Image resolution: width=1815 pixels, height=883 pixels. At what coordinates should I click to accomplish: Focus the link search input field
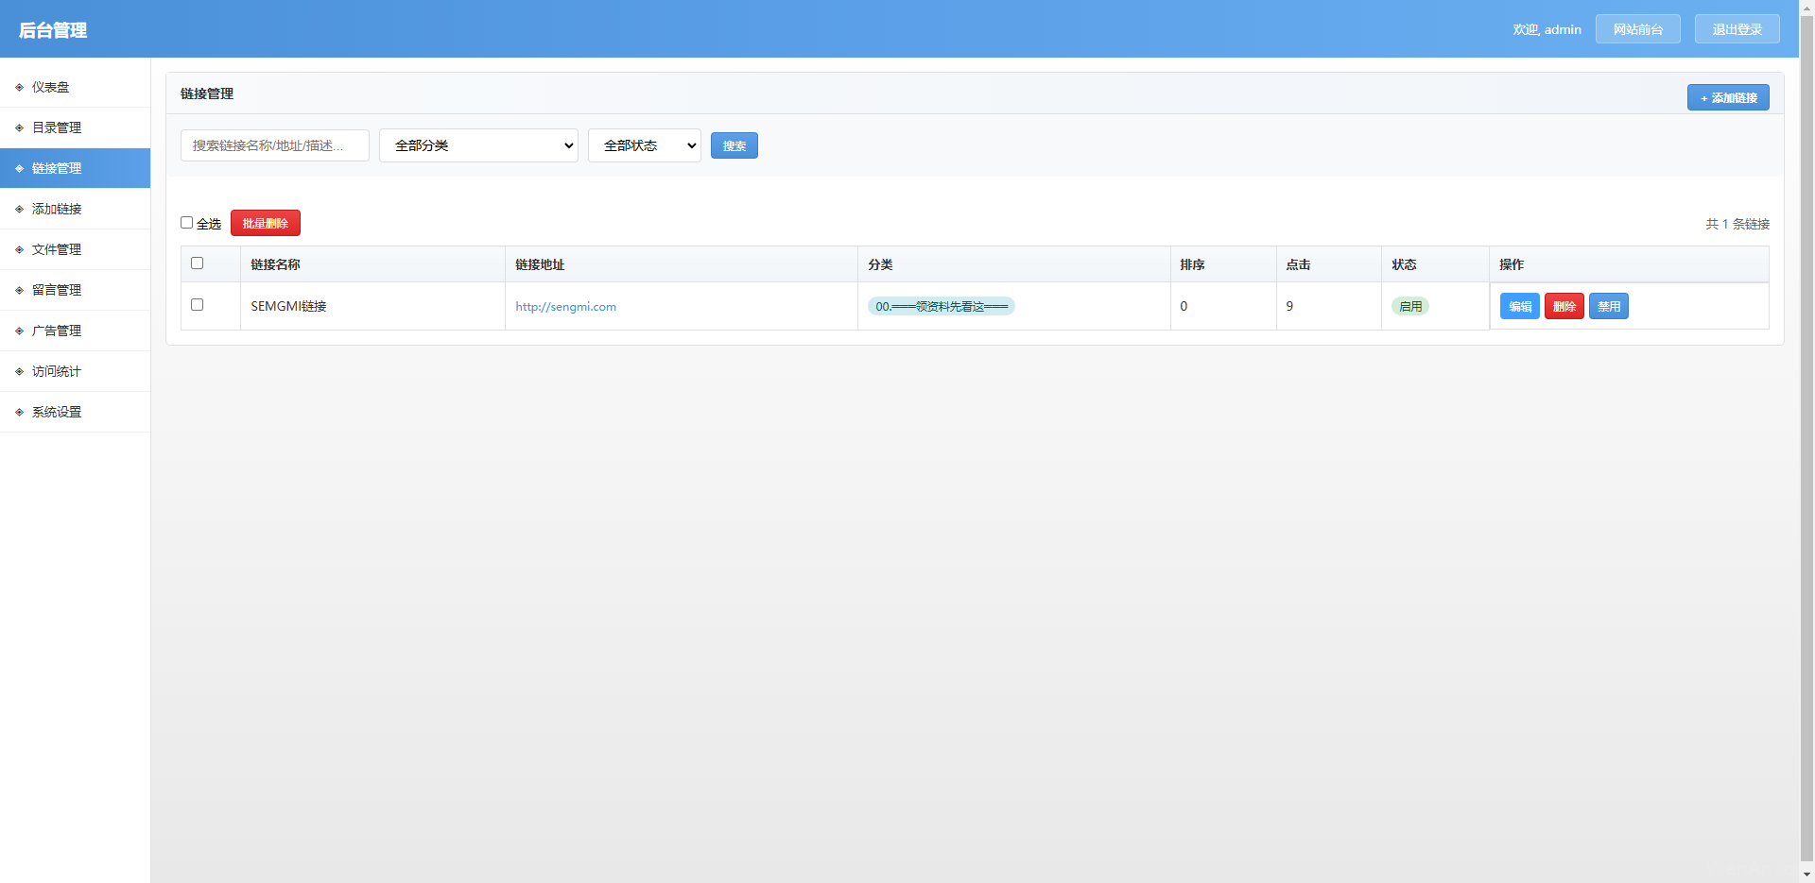274,145
